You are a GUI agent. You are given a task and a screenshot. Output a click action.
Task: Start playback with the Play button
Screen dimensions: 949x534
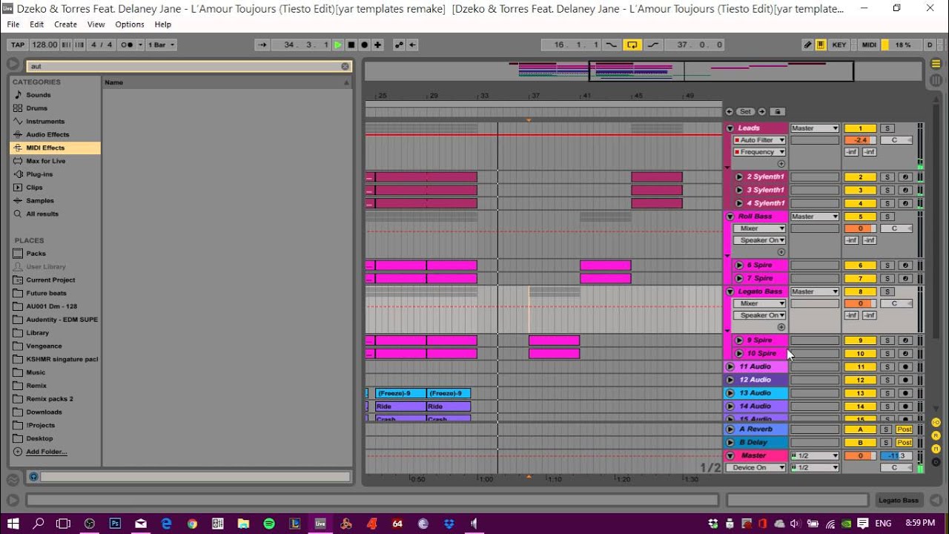pyautogui.click(x=338, y=44)
